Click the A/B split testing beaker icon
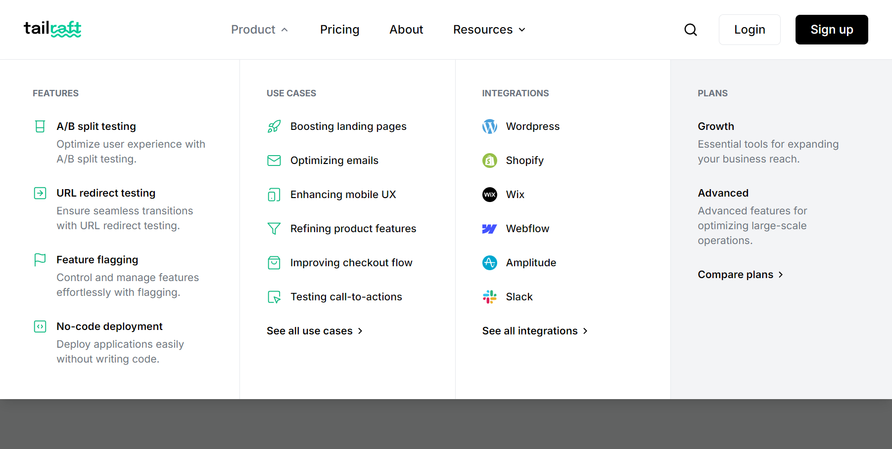 tap(40, 126)
